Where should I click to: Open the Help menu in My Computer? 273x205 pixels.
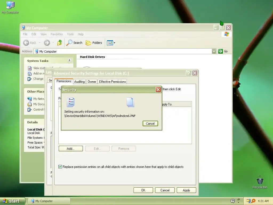click(x=81, y=34)
